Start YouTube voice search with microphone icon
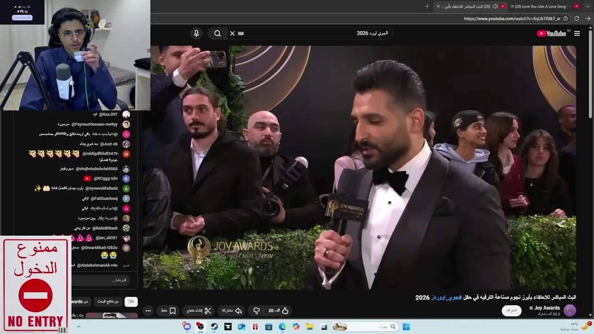 196,33
